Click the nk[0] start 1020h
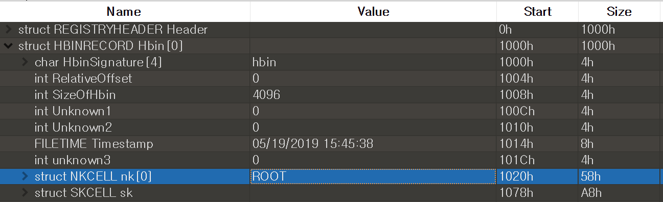The height and width of the screenshot is (202, 663). [516, 176]
